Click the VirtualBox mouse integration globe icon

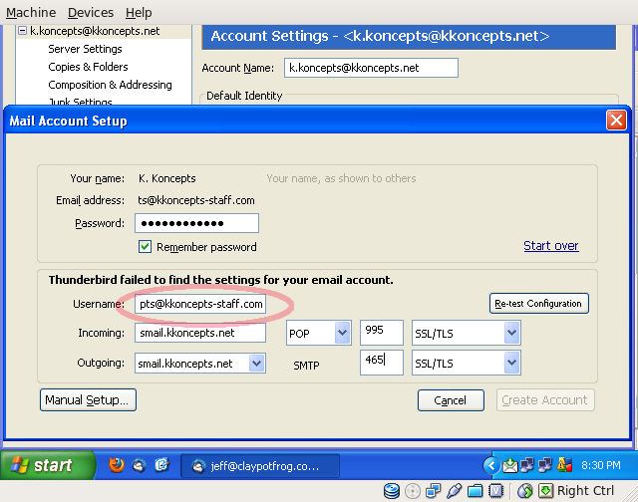pyautogui.click(x=525, y=491)
